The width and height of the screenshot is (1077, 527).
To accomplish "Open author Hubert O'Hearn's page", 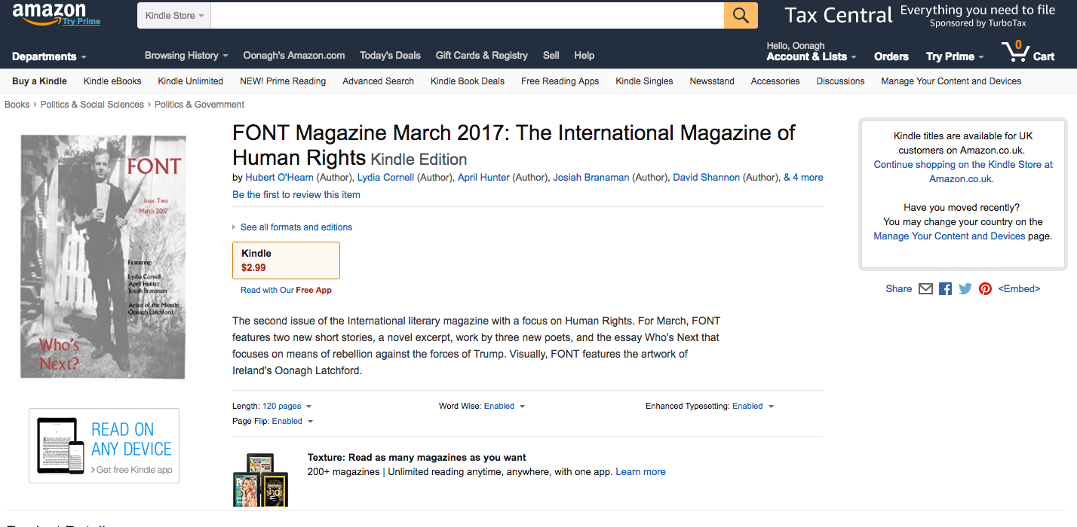I will pyautogui.click(x=279, y=178).
